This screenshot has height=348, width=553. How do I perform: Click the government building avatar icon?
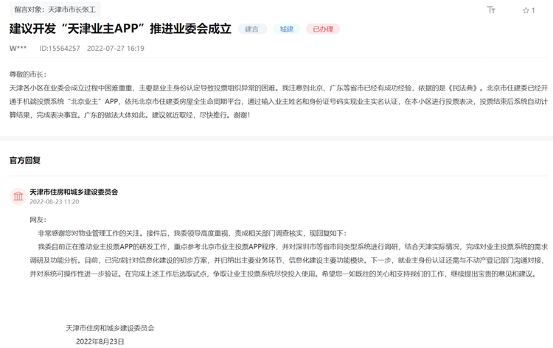(x=18, y=196)
